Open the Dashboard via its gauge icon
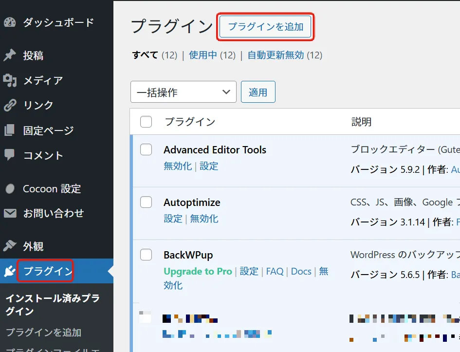Image resolution: width=460 pixels, height=352 pixels. [11, 21]
